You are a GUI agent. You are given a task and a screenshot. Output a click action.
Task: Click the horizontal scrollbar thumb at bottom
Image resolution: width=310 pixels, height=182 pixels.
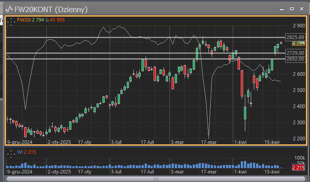click(x=156, y=179)
